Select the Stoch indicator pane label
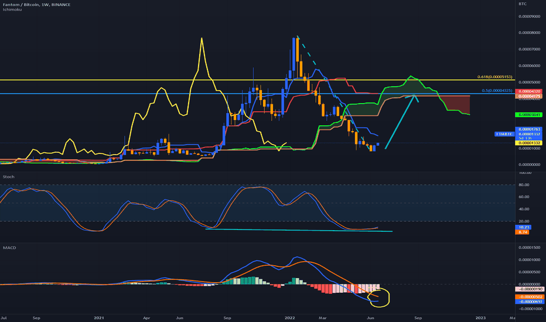Screen dimensions: 546x322 tap(9, 177)
